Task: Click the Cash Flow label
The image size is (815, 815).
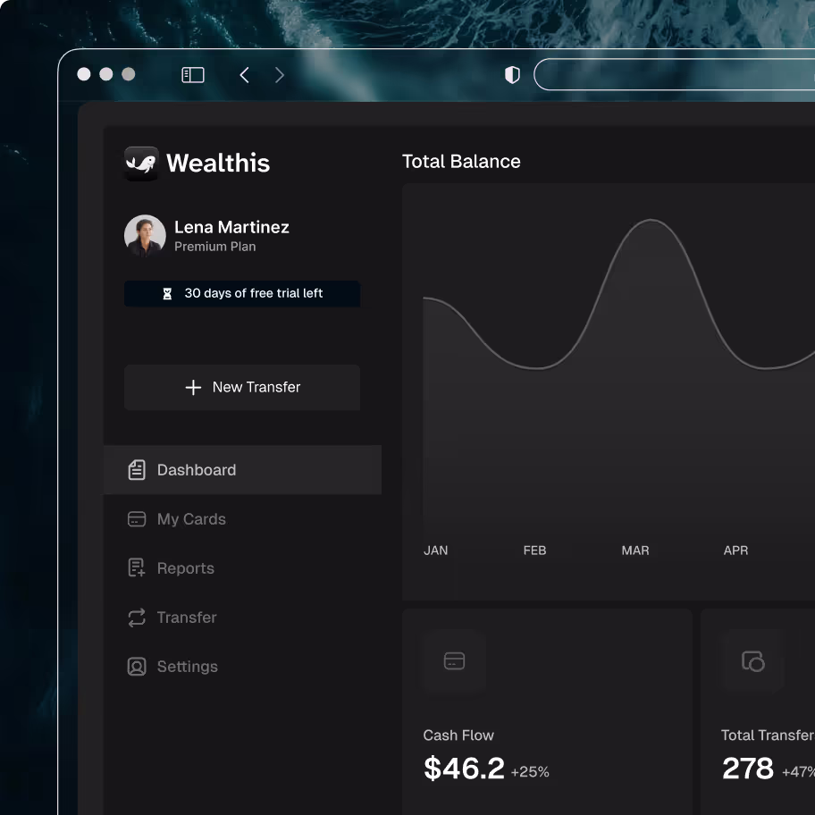Action: click(458, 735)
